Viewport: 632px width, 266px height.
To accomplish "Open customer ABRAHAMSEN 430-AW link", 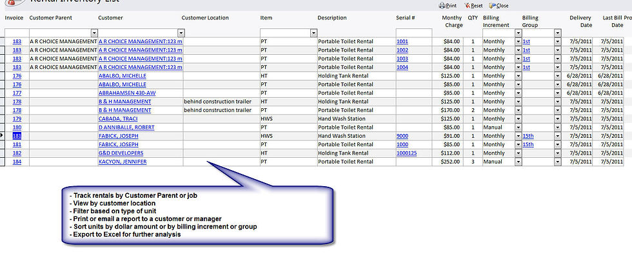I will [127, 93].
